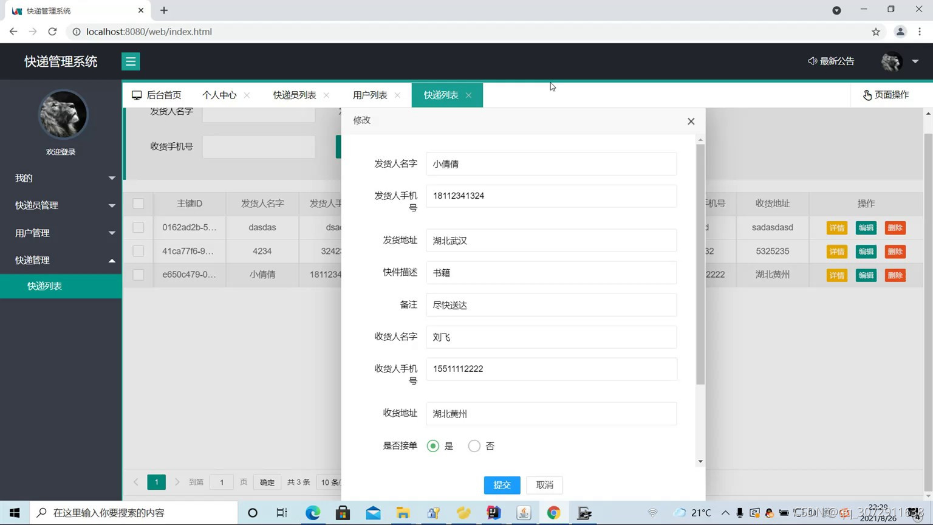Select 是 for 是否接单
Viewport: 933px width, 525px height.
(433, 446)
